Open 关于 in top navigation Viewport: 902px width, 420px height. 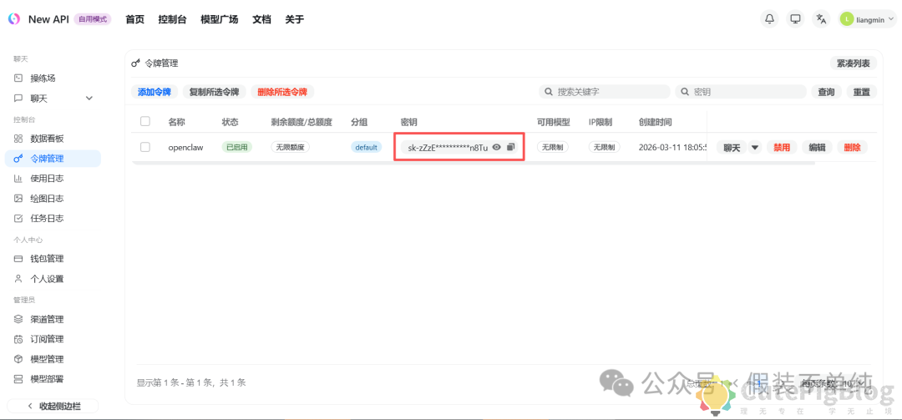click(295, 19)
